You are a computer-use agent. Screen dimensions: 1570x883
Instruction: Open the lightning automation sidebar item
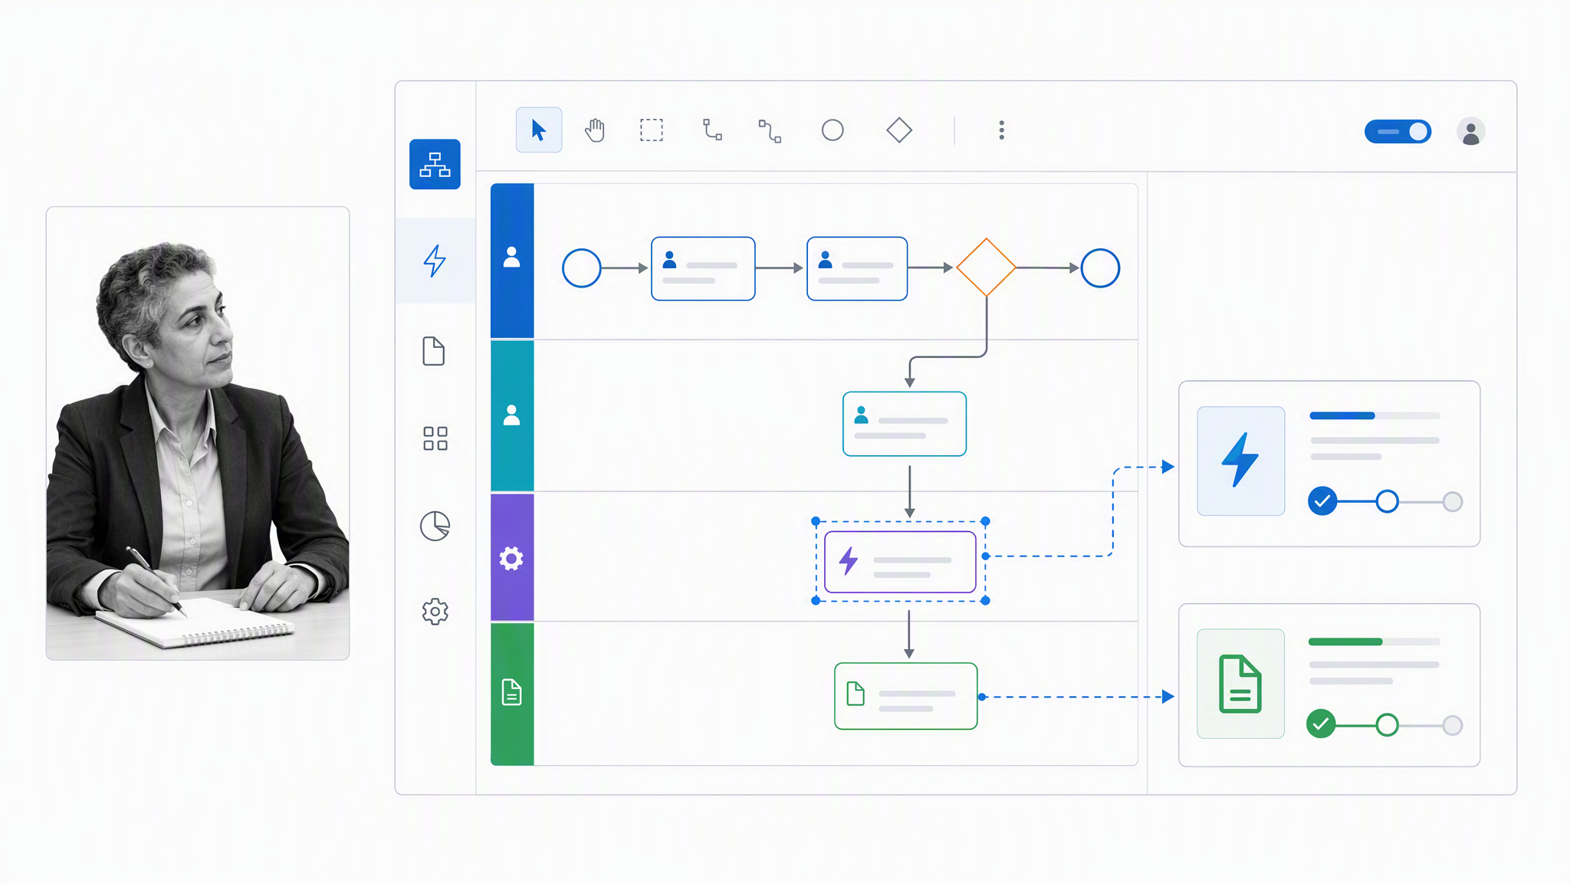coord(435,261)
